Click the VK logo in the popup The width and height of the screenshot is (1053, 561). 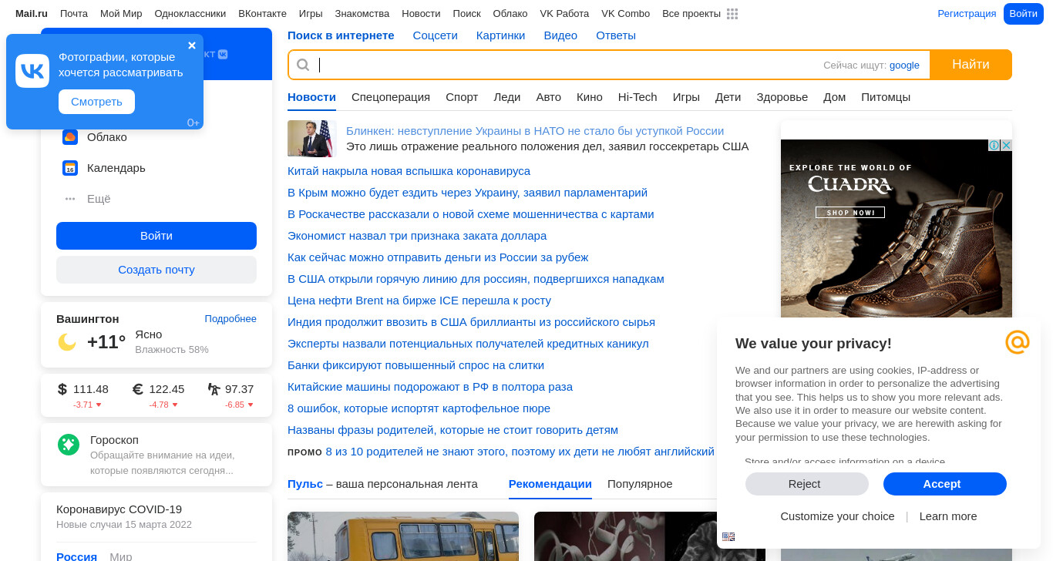32,71
